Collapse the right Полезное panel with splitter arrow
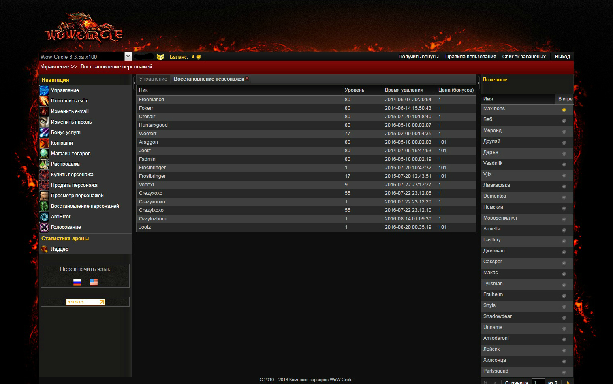Screen dimensions: 613x384 point(478,83)
